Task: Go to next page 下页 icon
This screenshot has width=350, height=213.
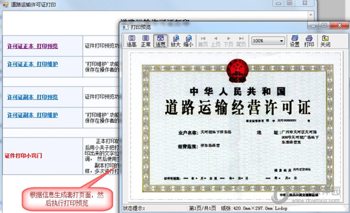Action: click(228, 41)
